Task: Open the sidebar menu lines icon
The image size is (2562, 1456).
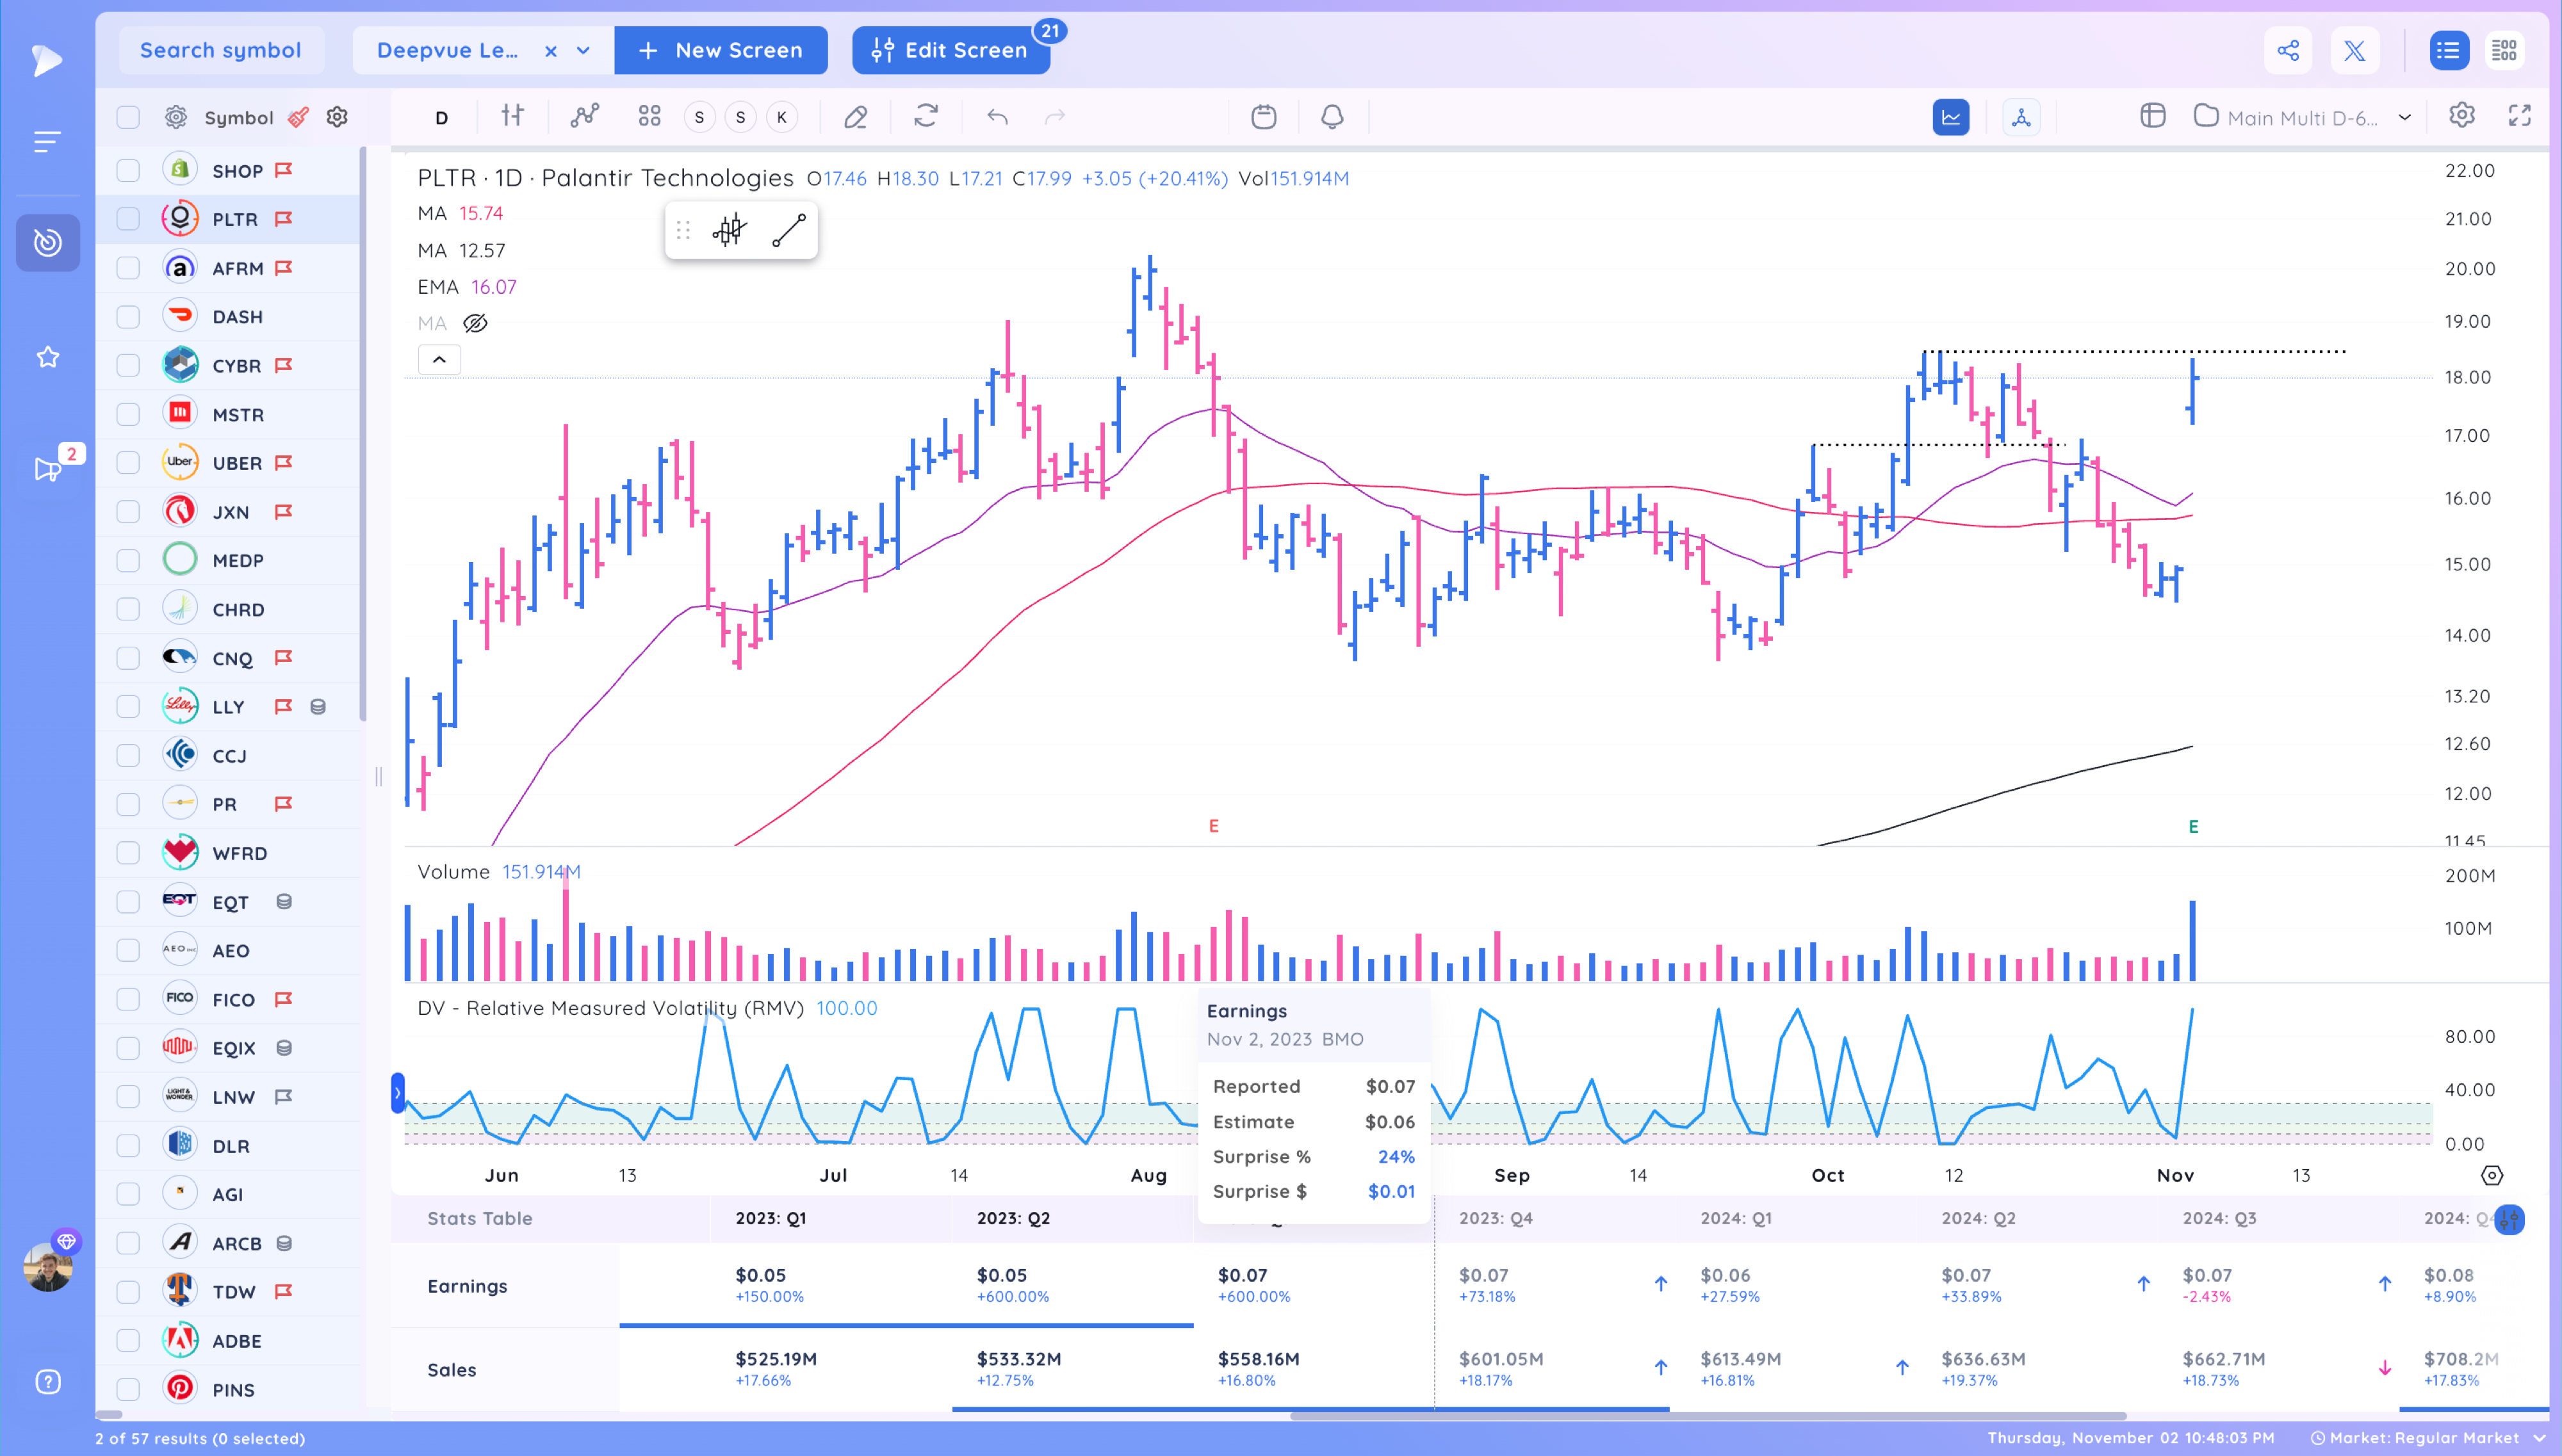Action: point(47,142)
